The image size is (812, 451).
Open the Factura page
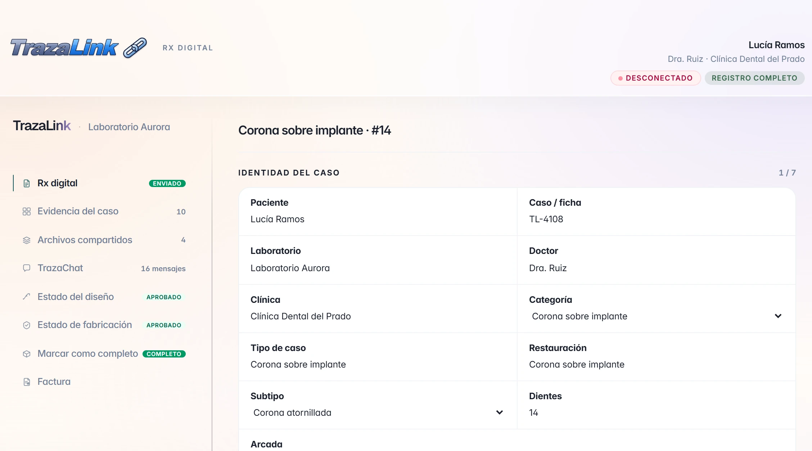tap(100, 382)
